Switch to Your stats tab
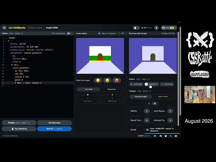 [x=88, y=89]
